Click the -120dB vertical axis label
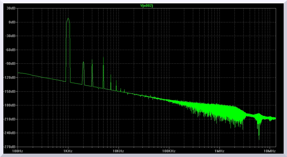Viewport: 287px width, 157px height. (x=10, y=78)
